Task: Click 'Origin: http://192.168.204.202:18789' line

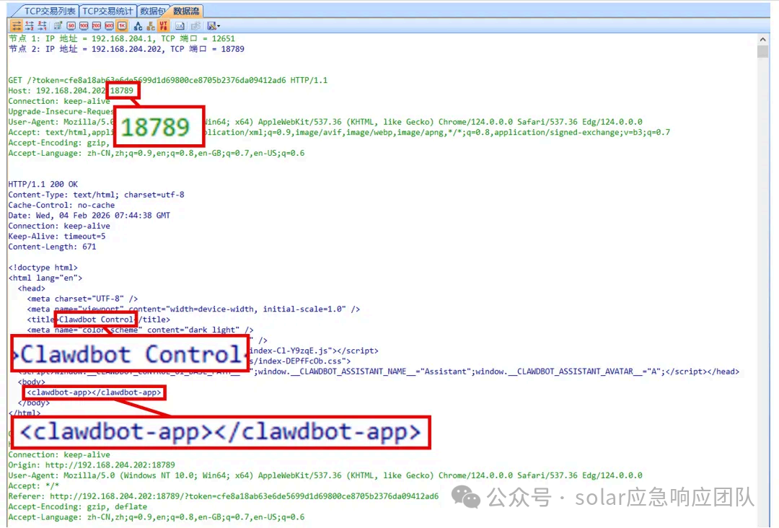Action: pos(92,465)
